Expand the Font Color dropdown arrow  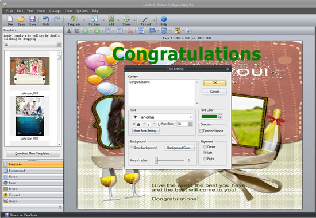click(x=221, y=117)
